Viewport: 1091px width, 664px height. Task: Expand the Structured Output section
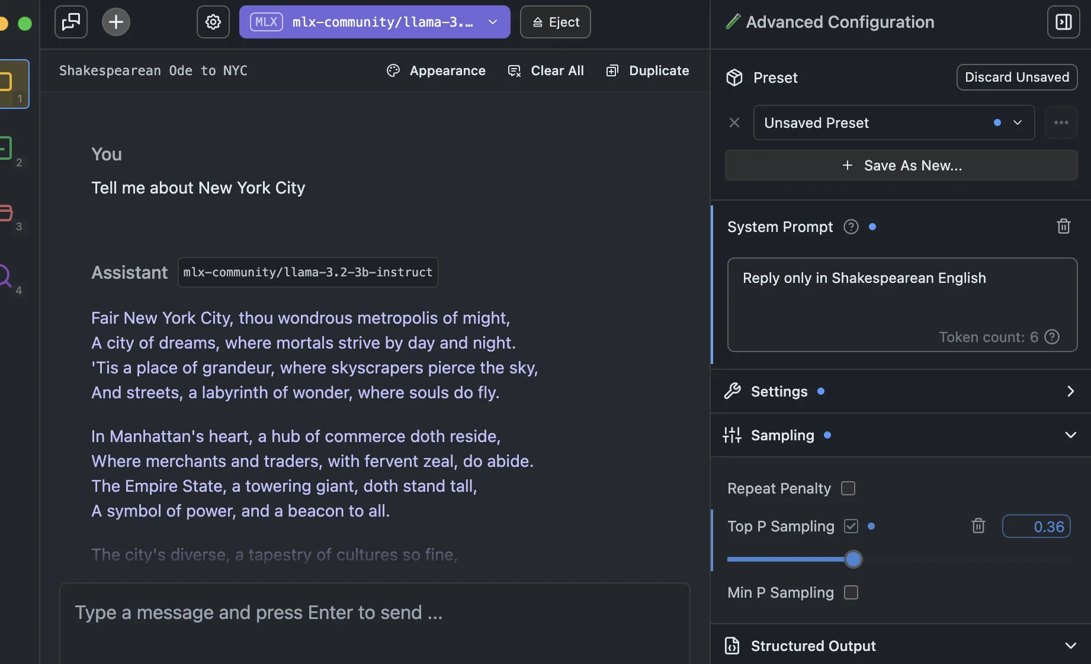tap(1070, 646)
